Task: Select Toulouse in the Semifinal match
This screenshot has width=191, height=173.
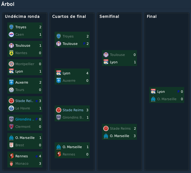Action: (117, 55)
